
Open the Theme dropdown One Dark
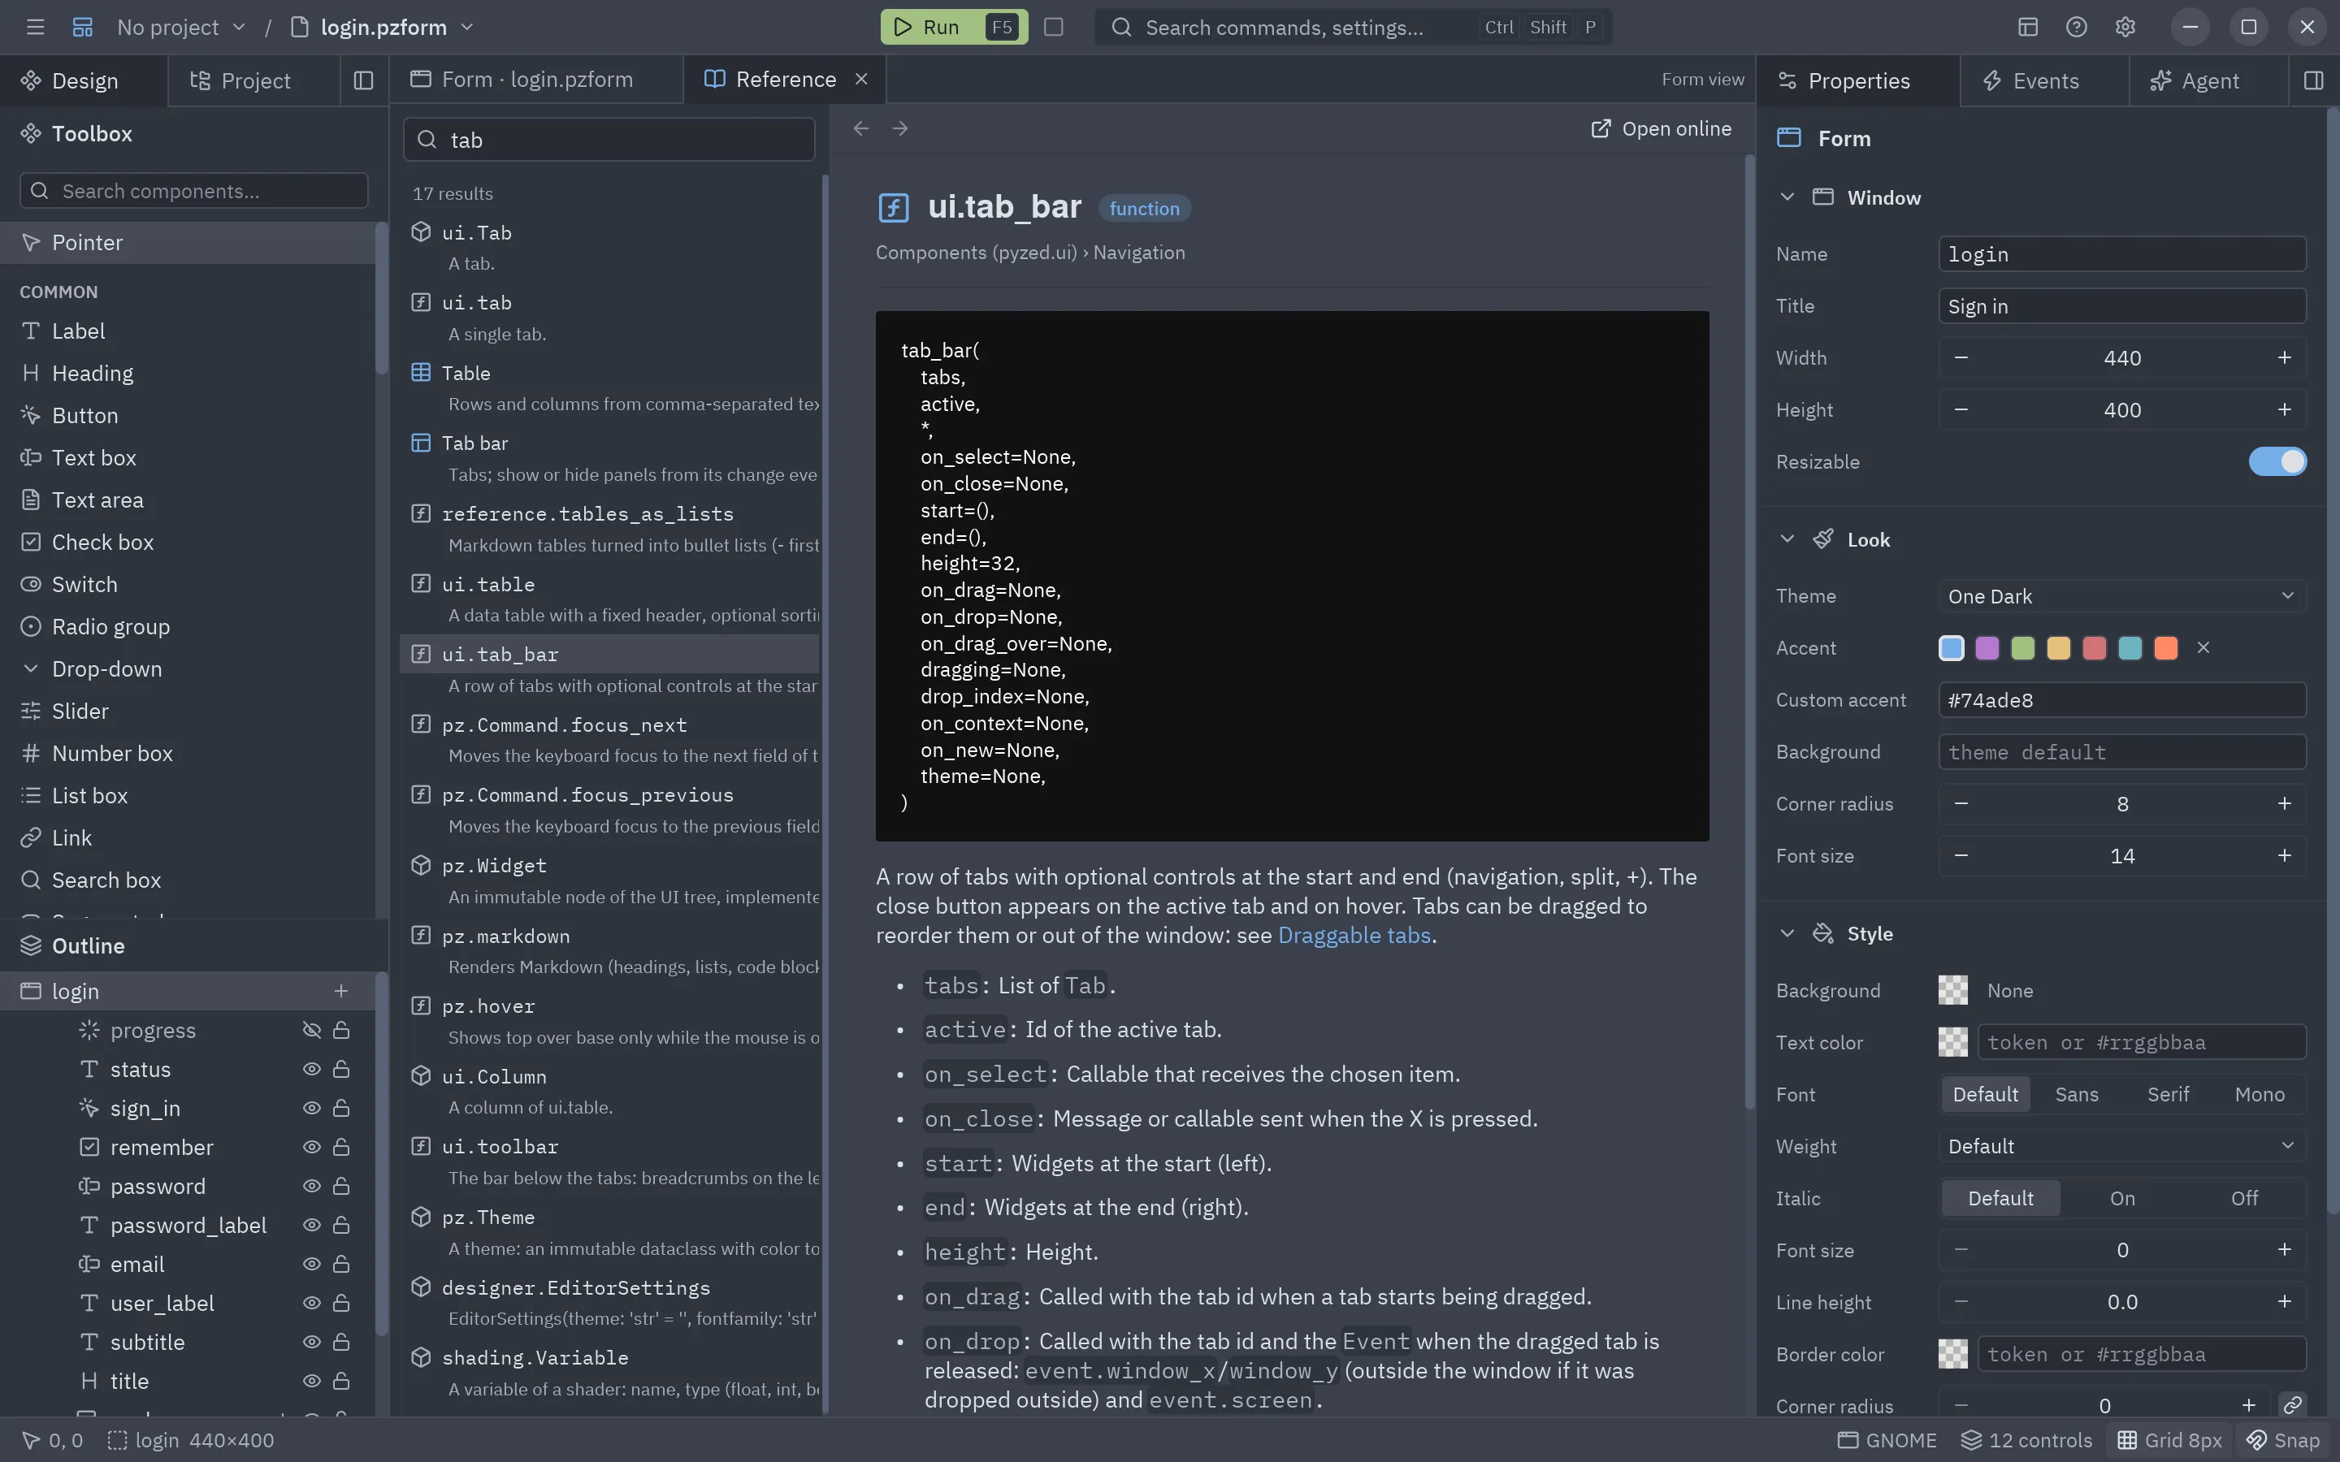(2121, 595)
